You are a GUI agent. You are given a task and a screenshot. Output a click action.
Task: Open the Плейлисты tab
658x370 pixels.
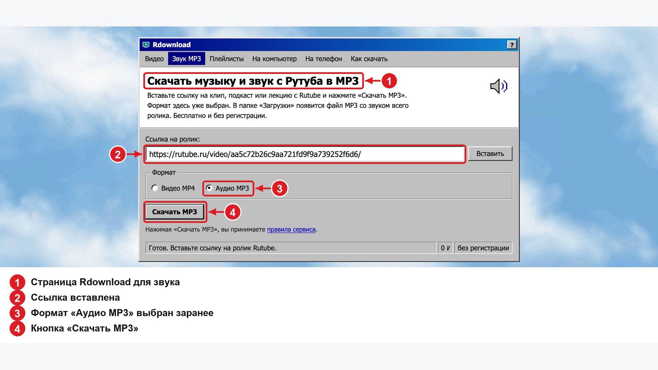pyautogui.click(x=227, y=59)
